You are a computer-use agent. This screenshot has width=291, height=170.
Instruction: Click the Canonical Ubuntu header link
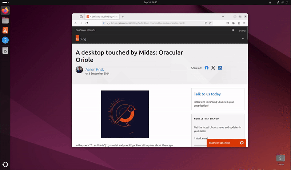[85, 30]
